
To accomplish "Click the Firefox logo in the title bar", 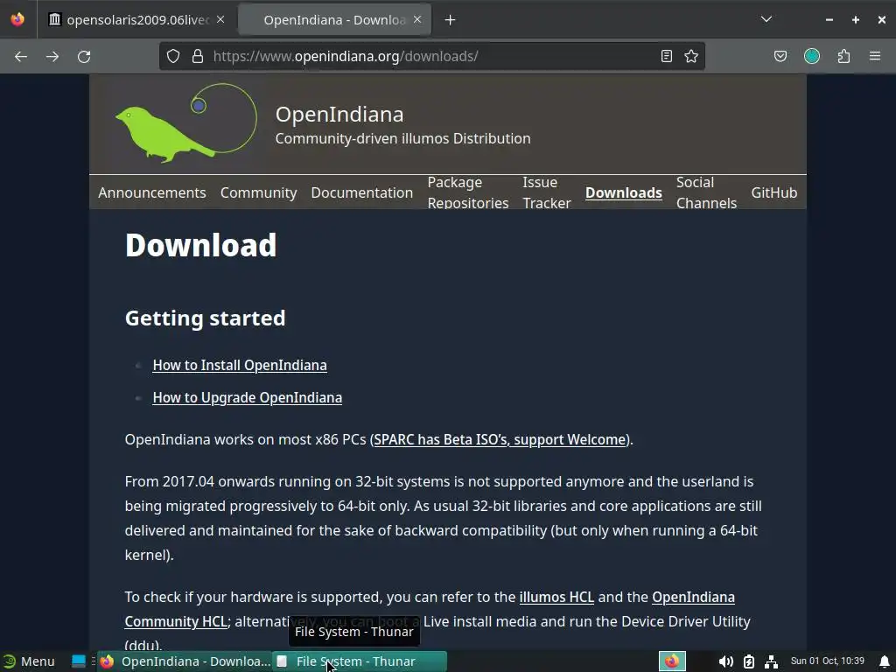I will click(x=17, y=19).
